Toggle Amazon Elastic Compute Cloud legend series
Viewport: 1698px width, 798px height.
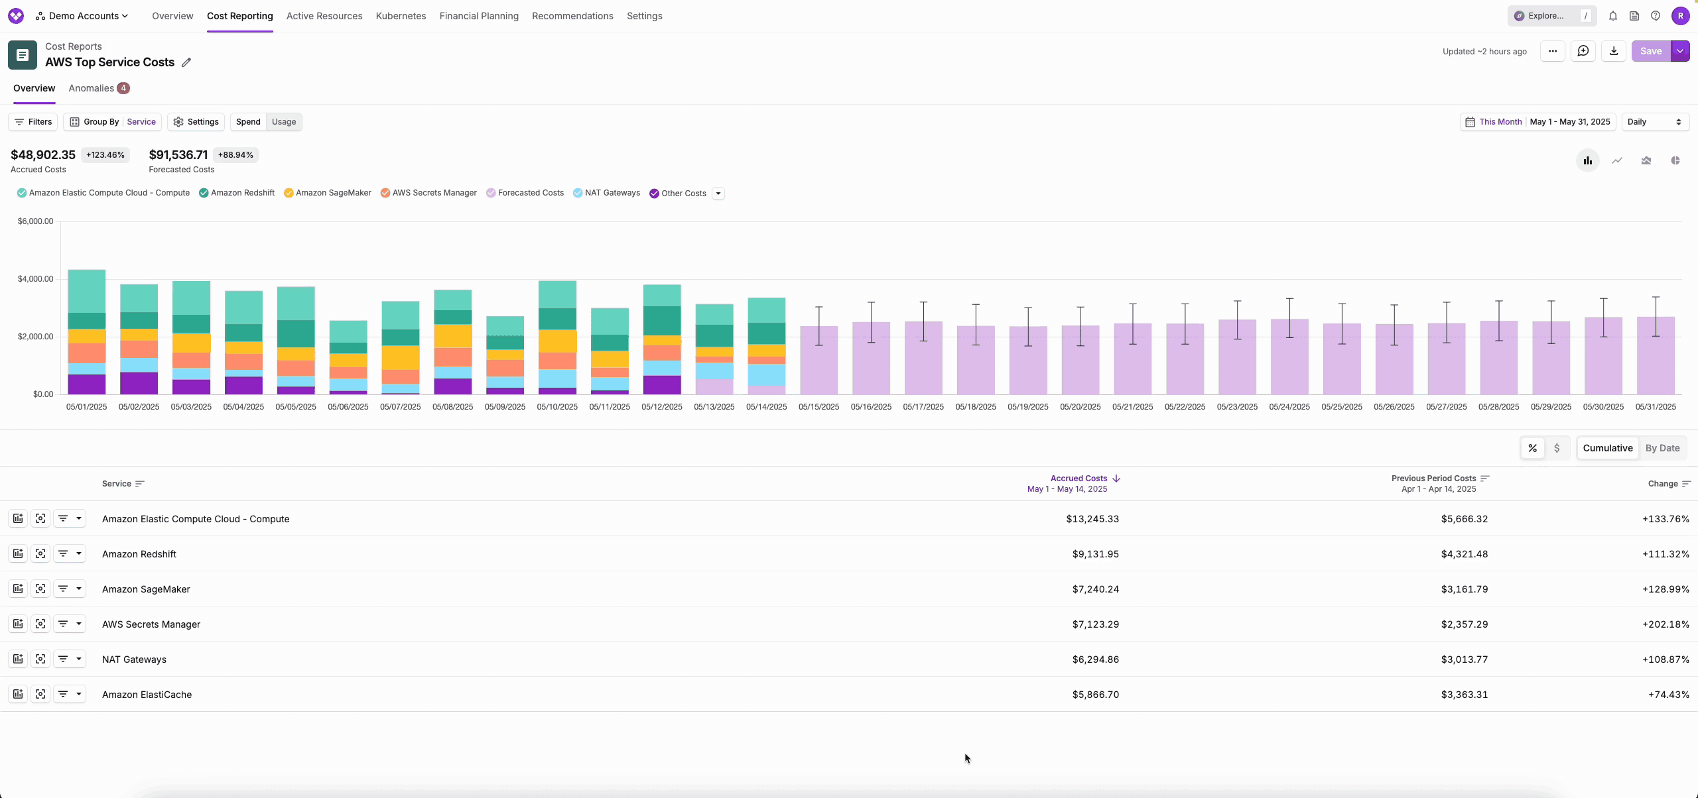[103, 193]
